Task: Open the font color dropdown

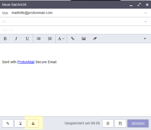Action: (61, 39)
